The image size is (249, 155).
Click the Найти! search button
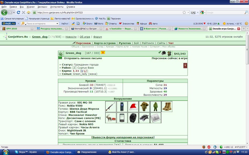65,23
